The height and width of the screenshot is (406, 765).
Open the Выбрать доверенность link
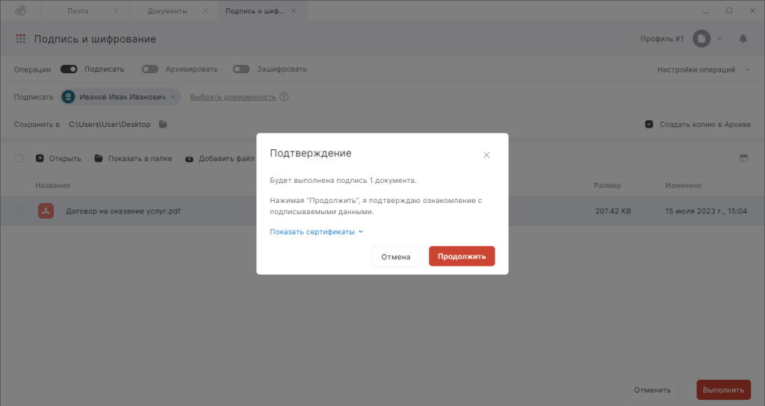pos(233,97)
